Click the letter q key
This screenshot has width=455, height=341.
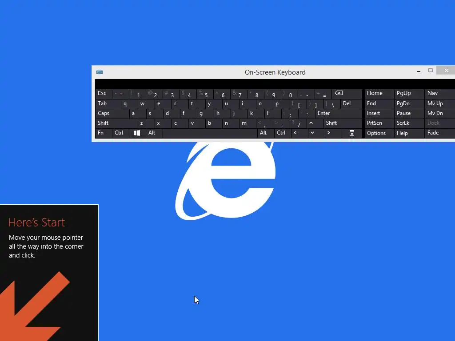[129, 103]
